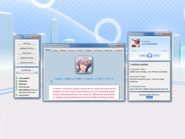Click the "landing page" to-do item
The image size is (185, 139).
[24, 87]
